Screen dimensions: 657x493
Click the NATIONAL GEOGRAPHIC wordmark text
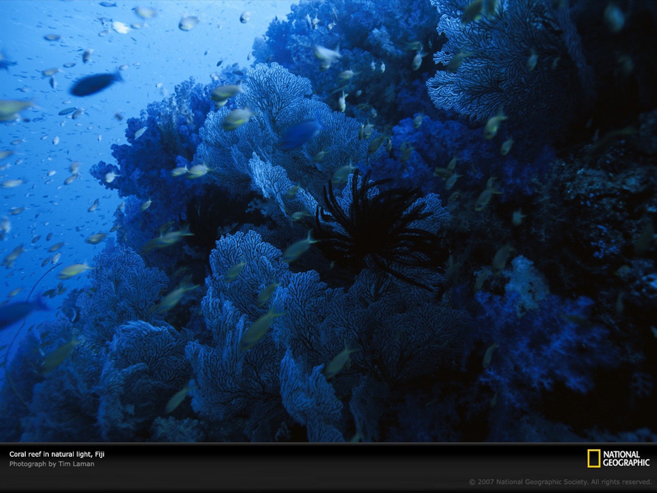click(x=626, y=458)
